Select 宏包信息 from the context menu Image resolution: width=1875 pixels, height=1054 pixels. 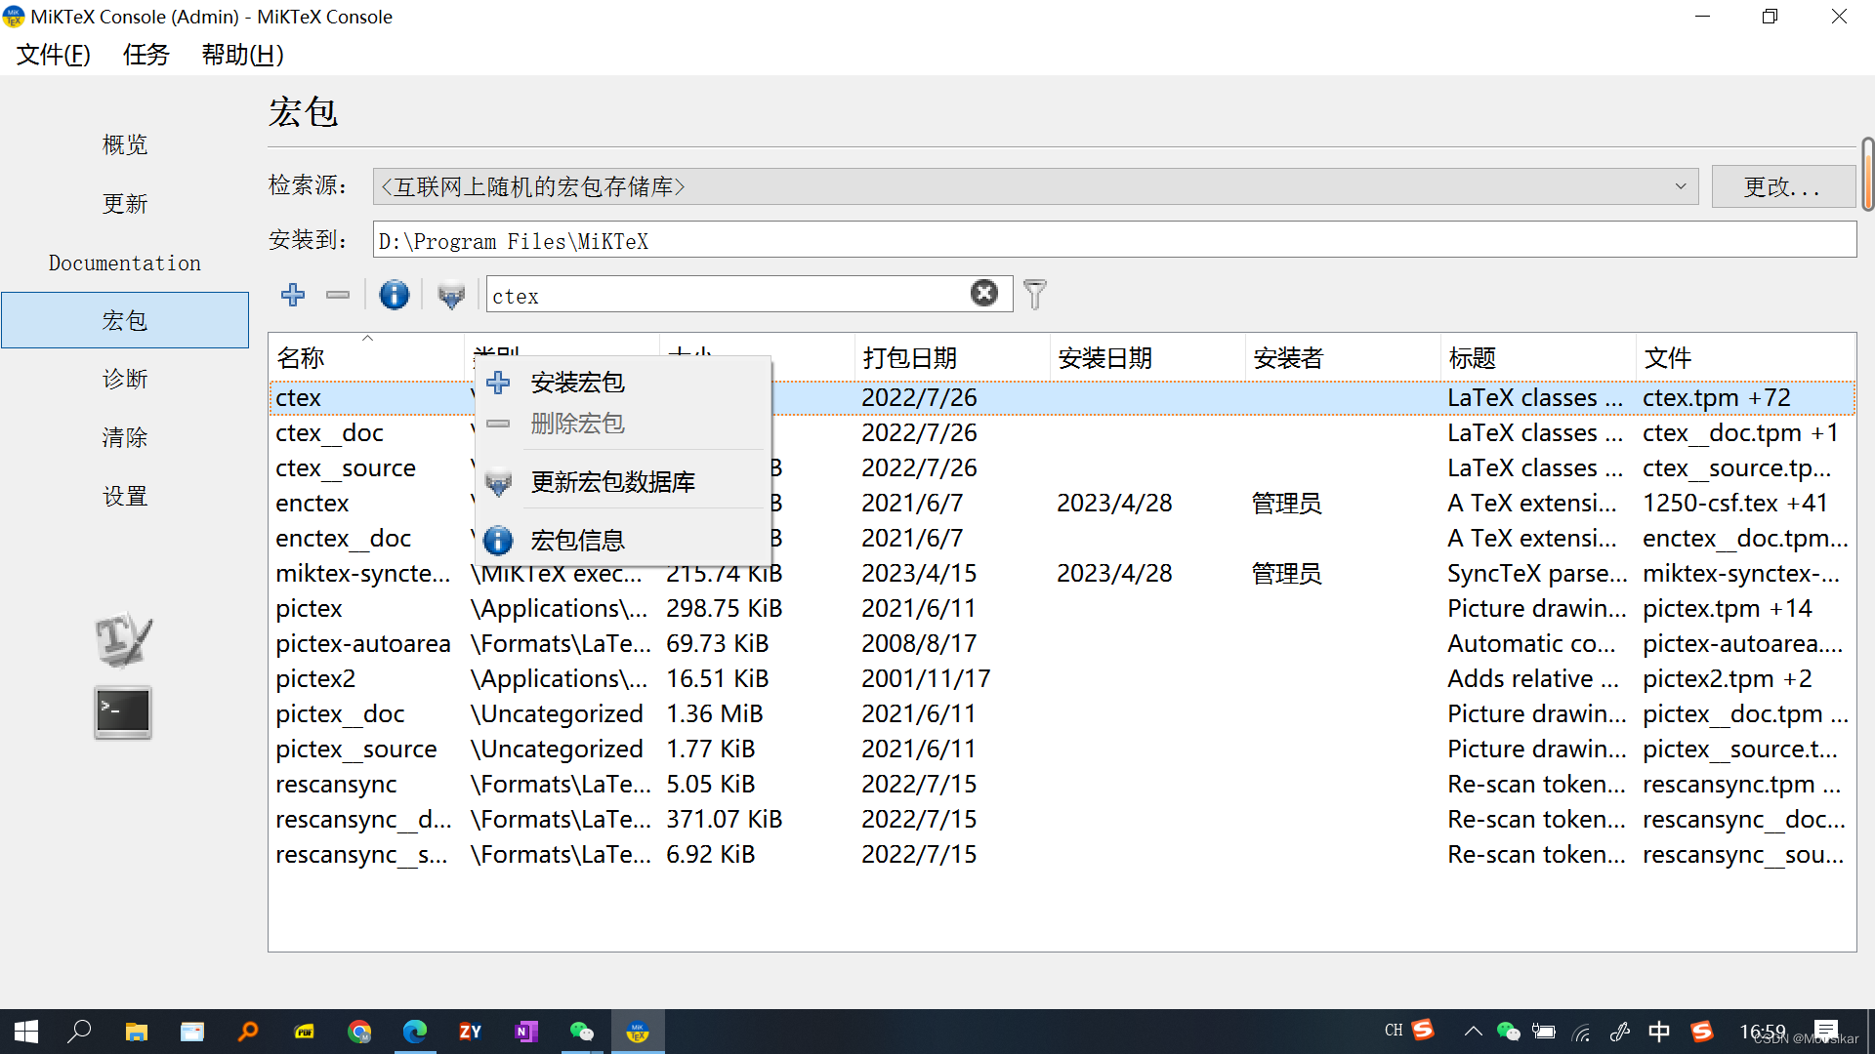click(x=577, y=539)
